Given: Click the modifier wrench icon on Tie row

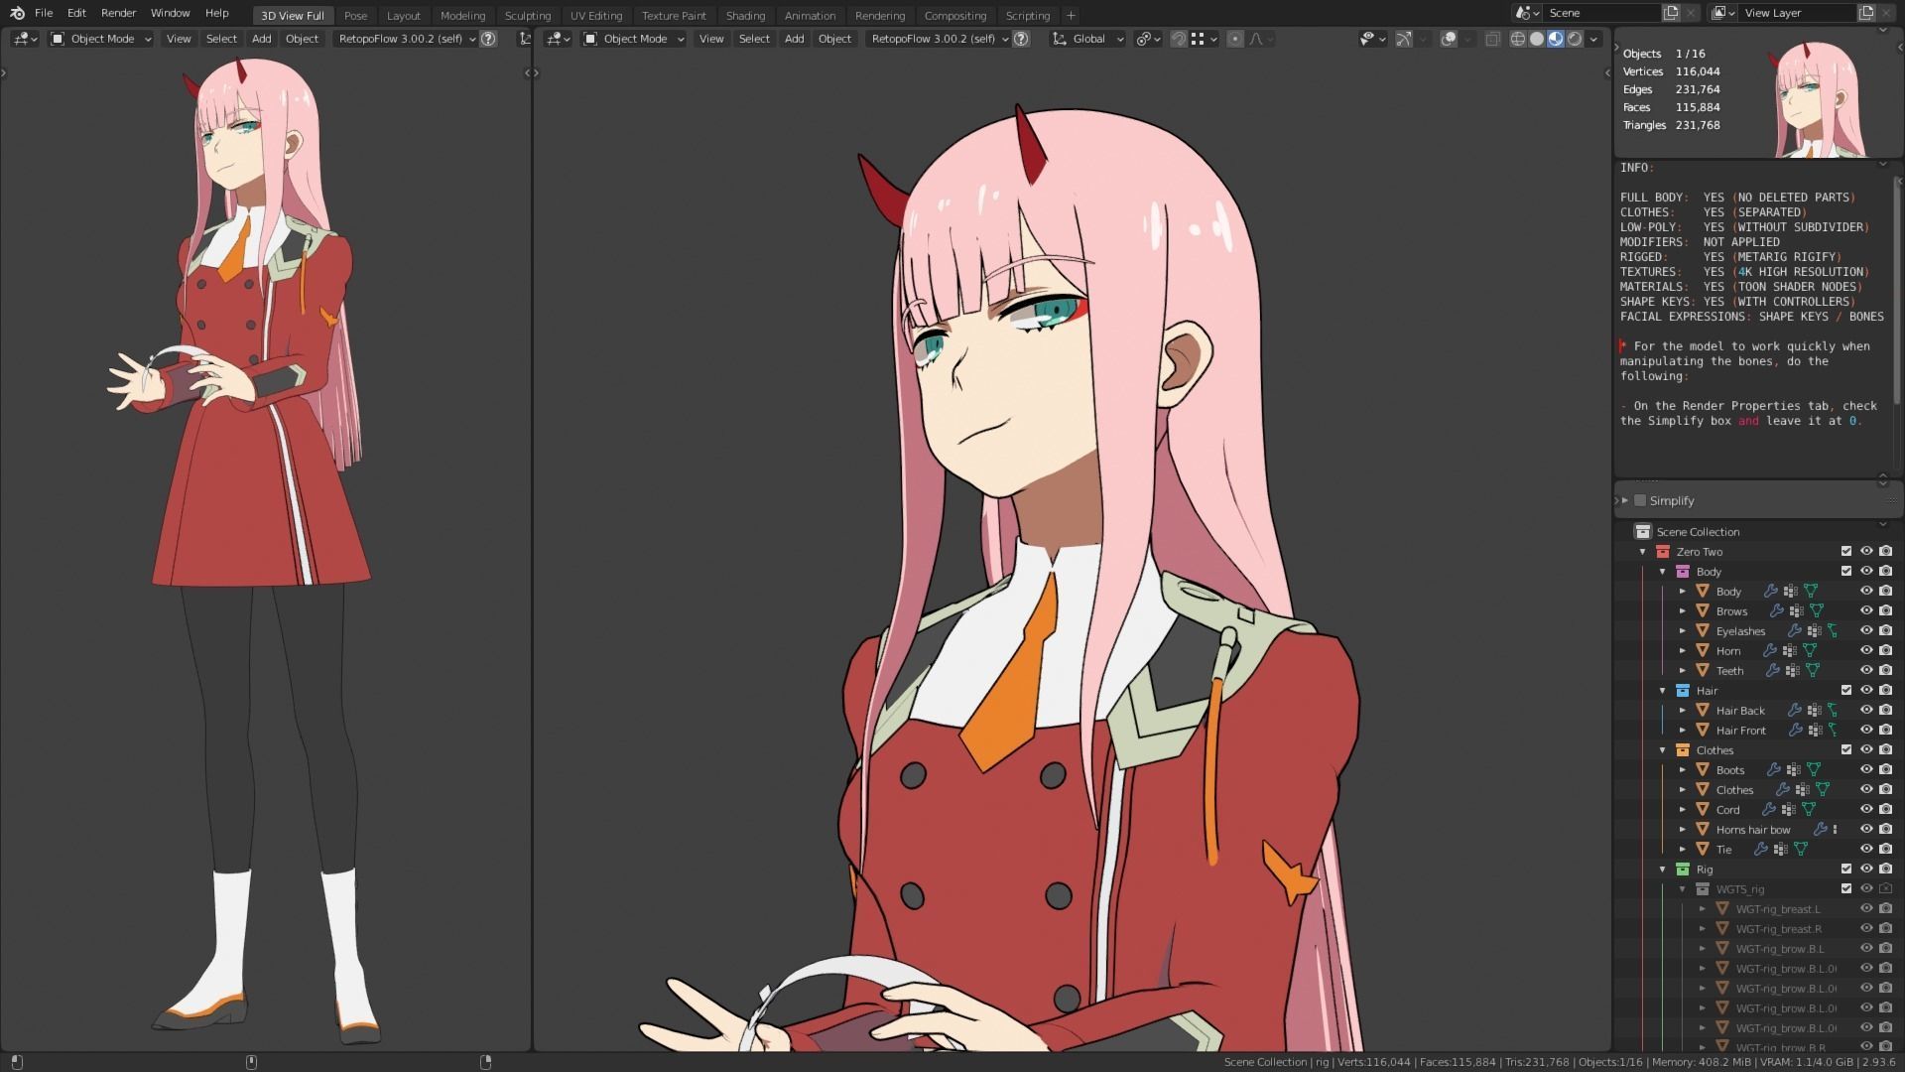Looking at the screenshot, I should pos(1761,849).
